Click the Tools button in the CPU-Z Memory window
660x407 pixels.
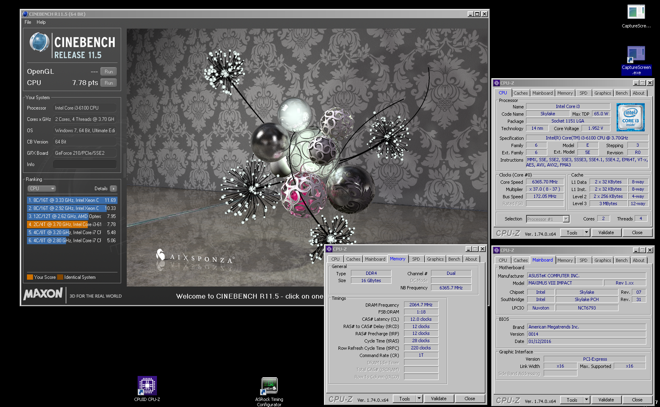(404, 399)
